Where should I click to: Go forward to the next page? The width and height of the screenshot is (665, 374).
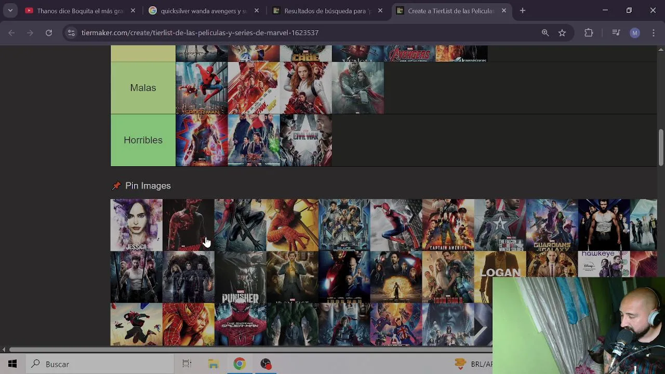pyautogui.click(x=30, y=33)
